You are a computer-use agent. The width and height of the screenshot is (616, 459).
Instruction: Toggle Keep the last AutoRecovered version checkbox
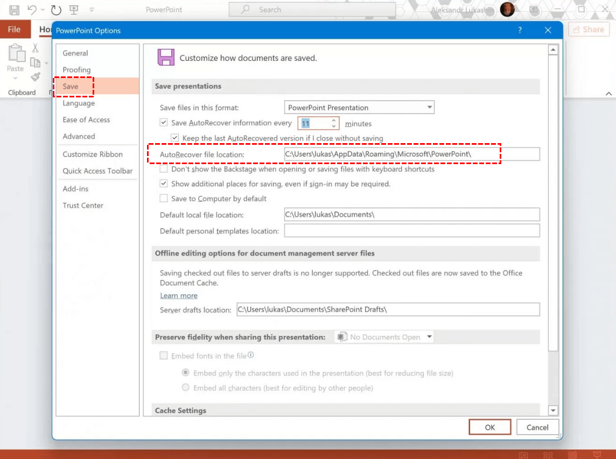175,138
